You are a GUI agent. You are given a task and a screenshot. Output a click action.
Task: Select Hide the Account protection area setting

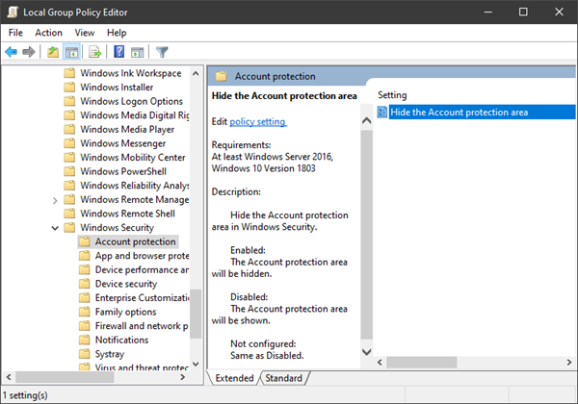click(476, 112)
